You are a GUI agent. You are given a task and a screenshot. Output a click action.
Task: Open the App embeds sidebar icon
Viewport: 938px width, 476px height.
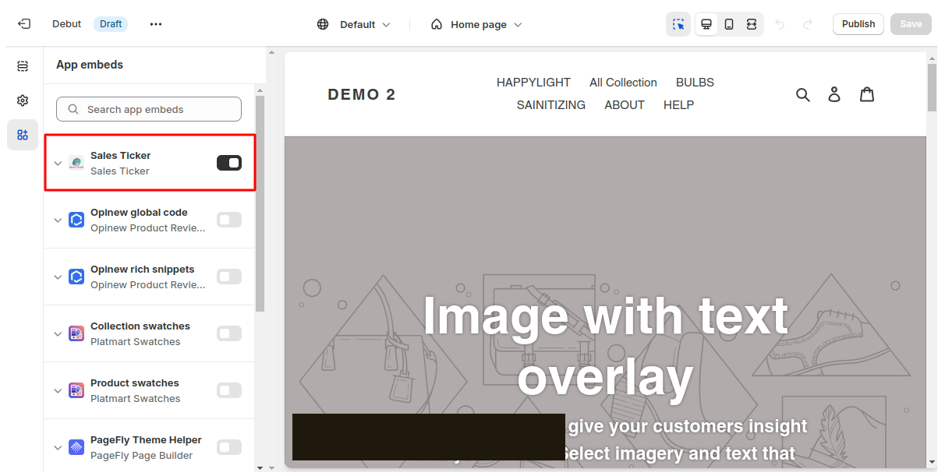click(x=23, y=135)
